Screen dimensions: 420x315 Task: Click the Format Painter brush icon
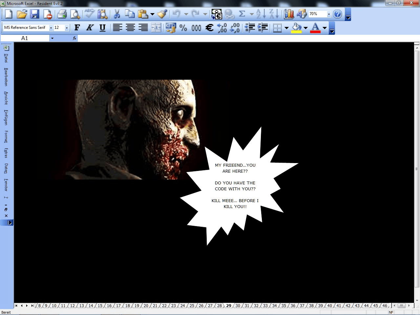coord(162,14)
